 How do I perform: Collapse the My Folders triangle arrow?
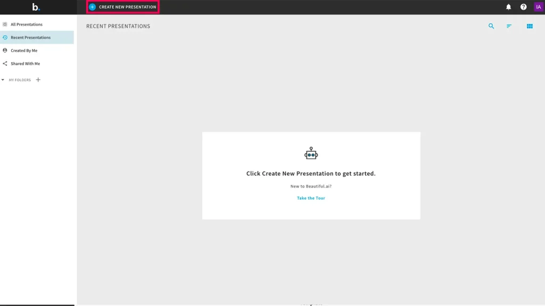tap(3, 80)
